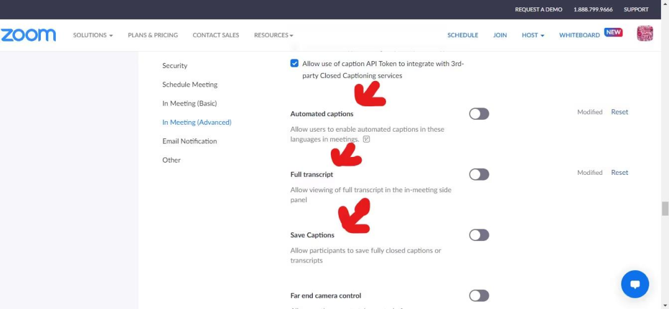Click the Far end camera control heading
Screen dimensions: 669x309
[326, 295]
